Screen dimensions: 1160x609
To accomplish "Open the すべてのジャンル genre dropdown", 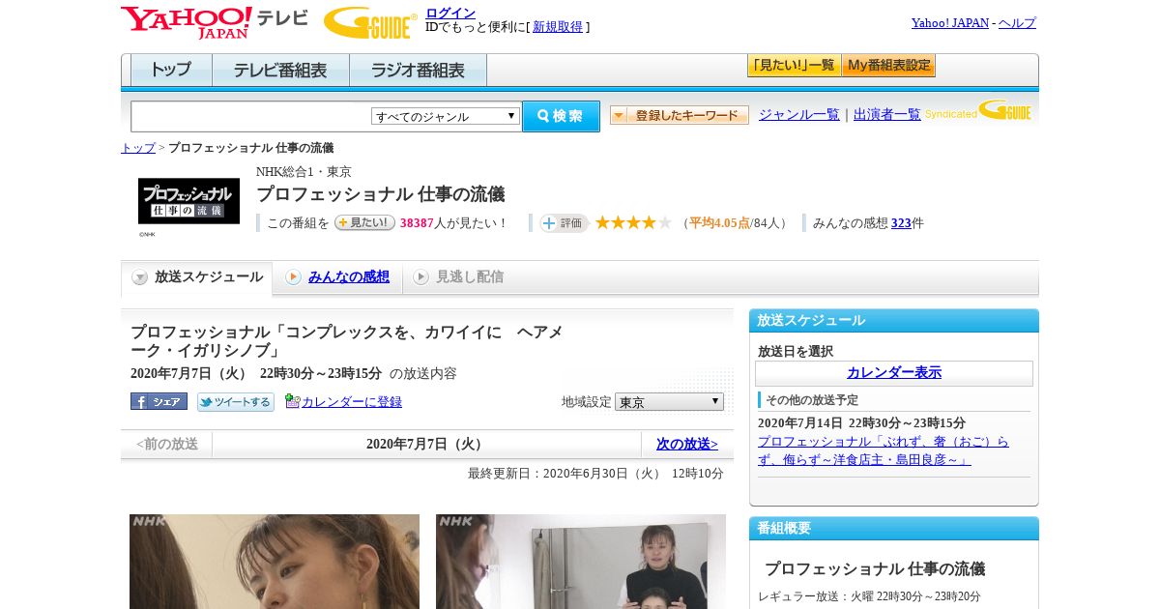I will [446, 116].
